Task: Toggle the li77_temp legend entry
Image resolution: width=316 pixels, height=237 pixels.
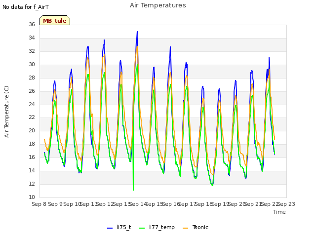Action: click(157, 227)
